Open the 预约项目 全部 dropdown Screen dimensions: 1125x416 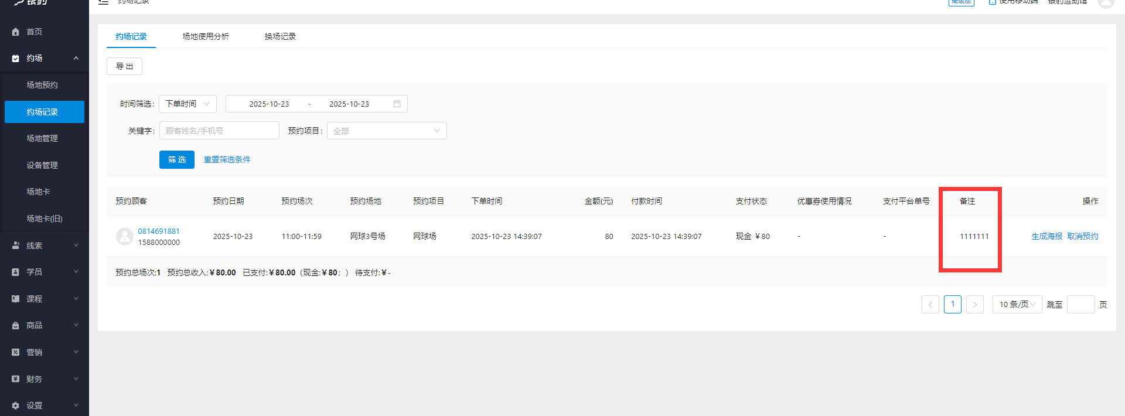(387, 131)
